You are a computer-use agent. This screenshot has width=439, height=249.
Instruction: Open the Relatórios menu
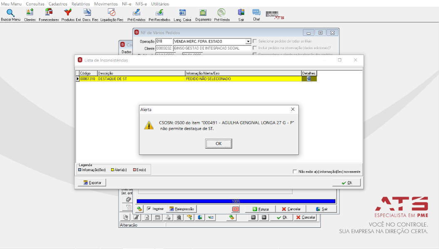tap(81, 4)
